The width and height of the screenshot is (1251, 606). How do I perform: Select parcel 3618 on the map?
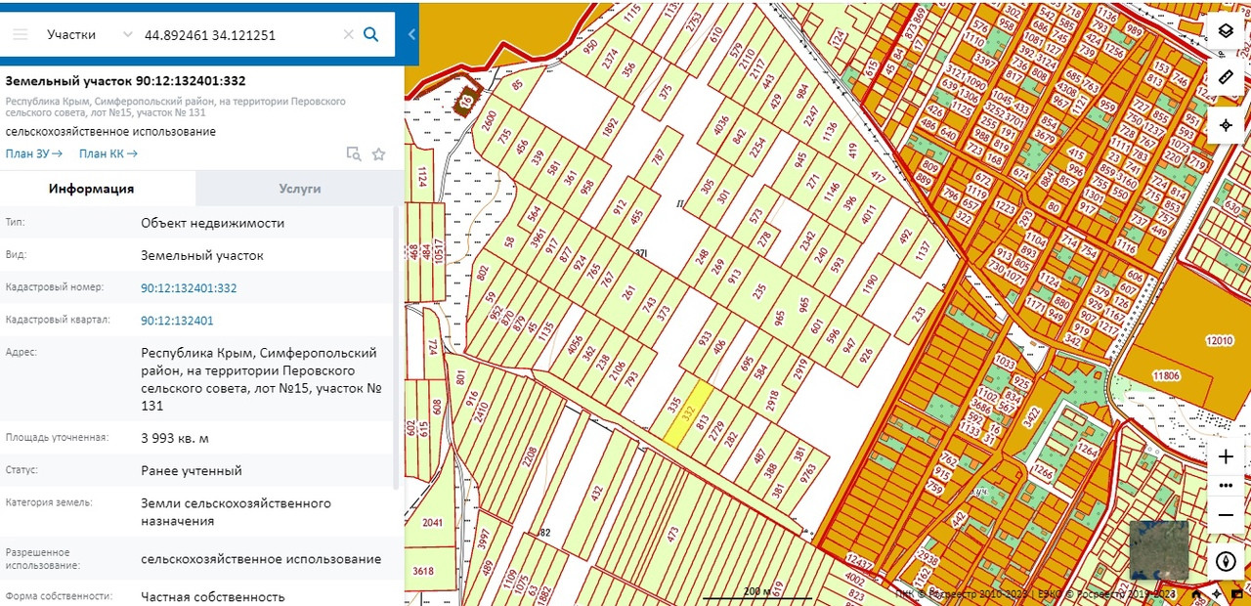pos(423,571)
